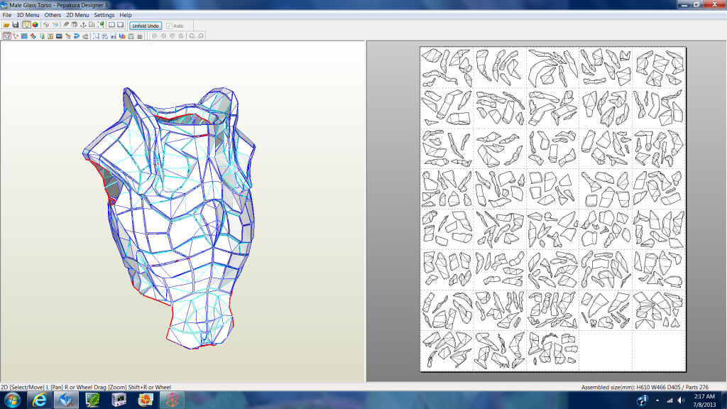Click the green fern taskbar icon
This screenshot has height=409, width=727.
point(93,400)
